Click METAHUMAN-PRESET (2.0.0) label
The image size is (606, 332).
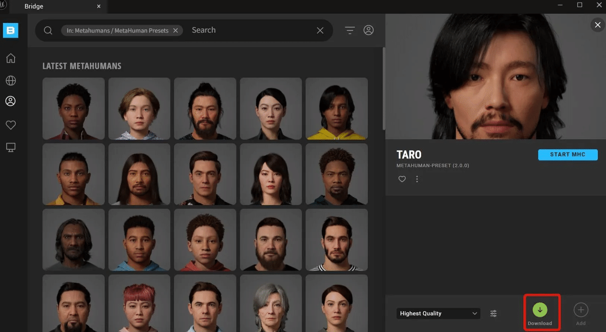click(433, 165)
